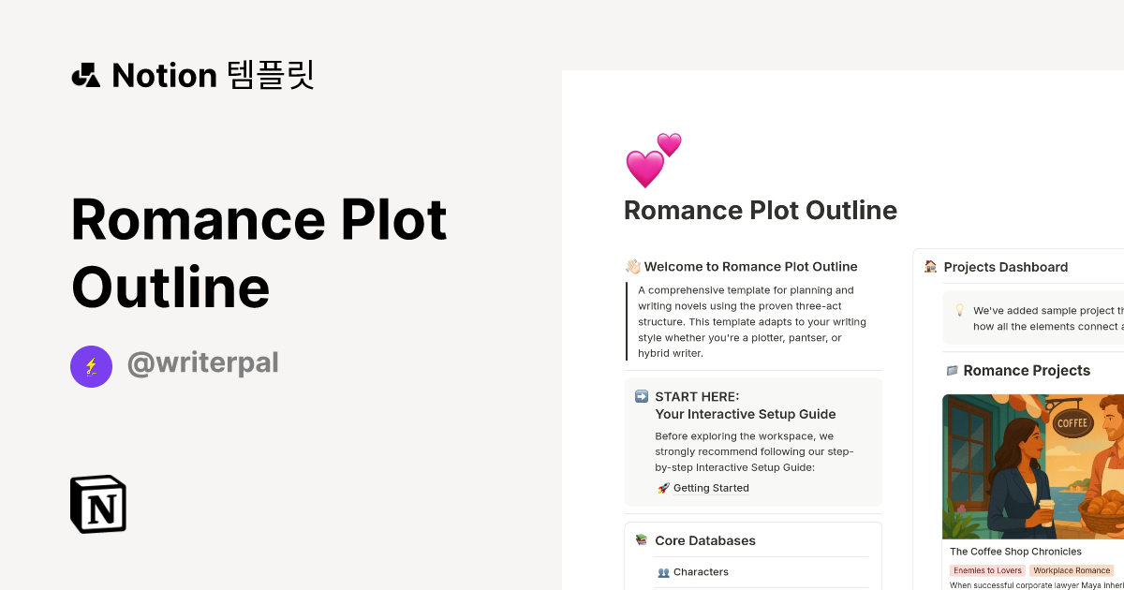Click the house icon beside Projects Dashboard

[x=930, y=267]
